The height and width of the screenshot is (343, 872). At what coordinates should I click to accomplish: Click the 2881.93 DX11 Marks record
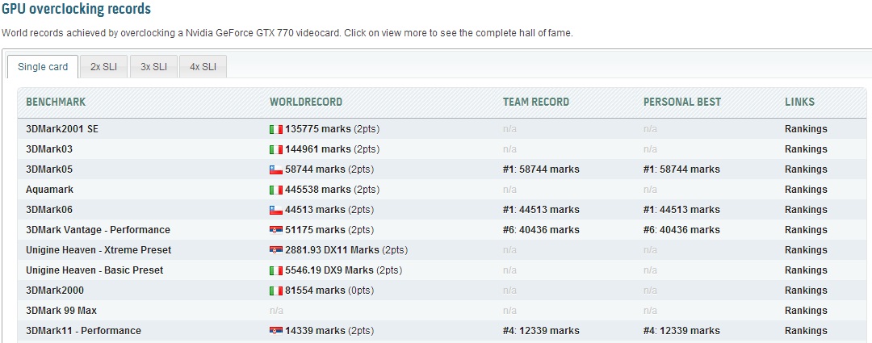(332, 250)
